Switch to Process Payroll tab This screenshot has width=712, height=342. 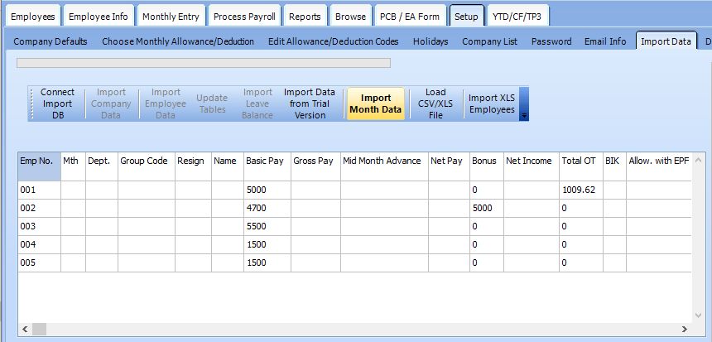(243, 16)
